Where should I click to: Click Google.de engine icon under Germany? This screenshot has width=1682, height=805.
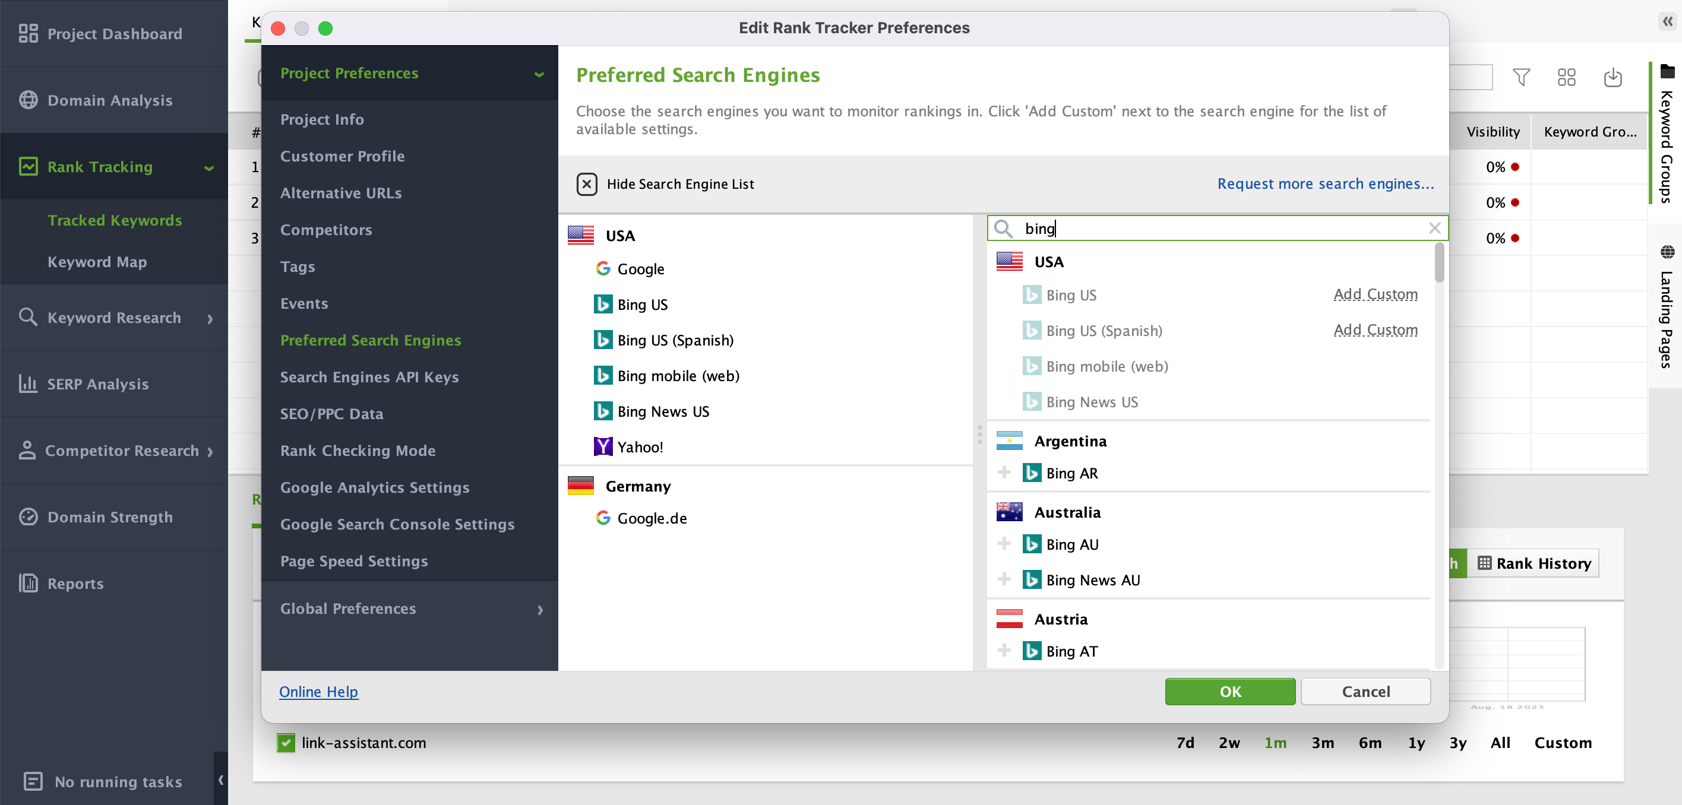coord(603,518)
